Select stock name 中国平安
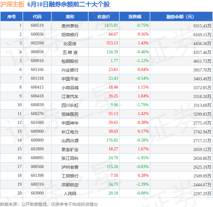Image resolution: width=213 pixels, height=207 pixels. pos(70,79)
